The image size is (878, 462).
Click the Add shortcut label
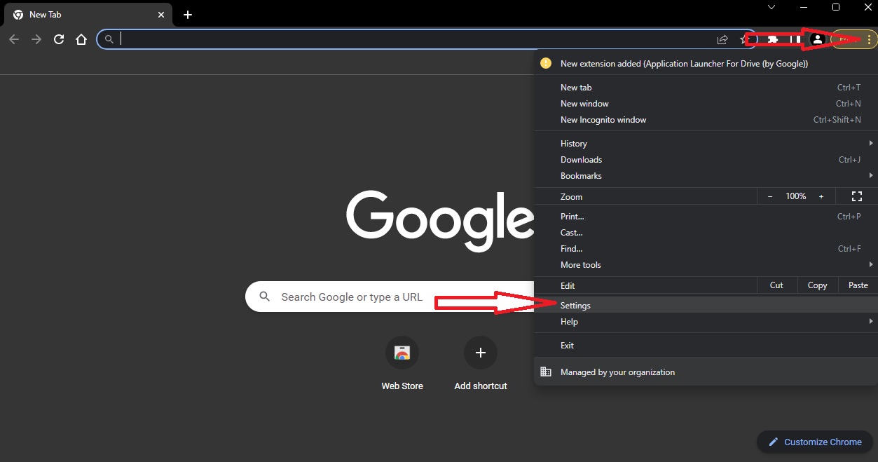click(x=481, y=386)
